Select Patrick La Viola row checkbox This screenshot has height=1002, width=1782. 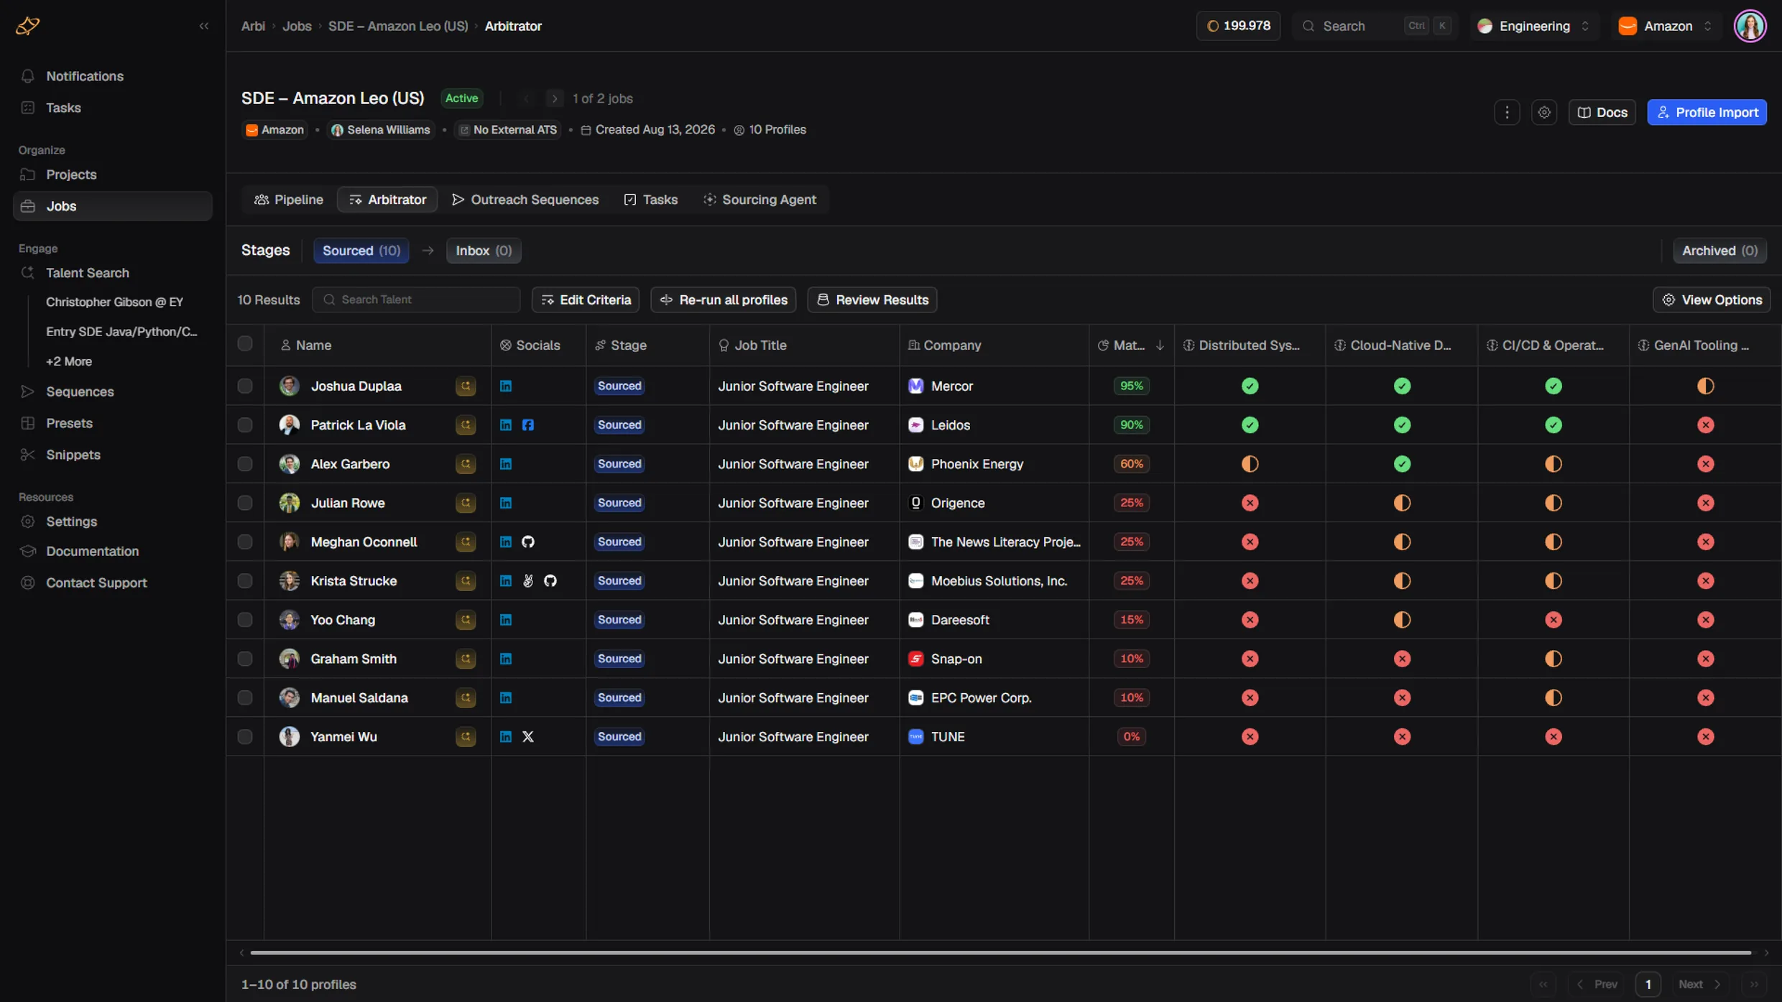coord(245,425)
